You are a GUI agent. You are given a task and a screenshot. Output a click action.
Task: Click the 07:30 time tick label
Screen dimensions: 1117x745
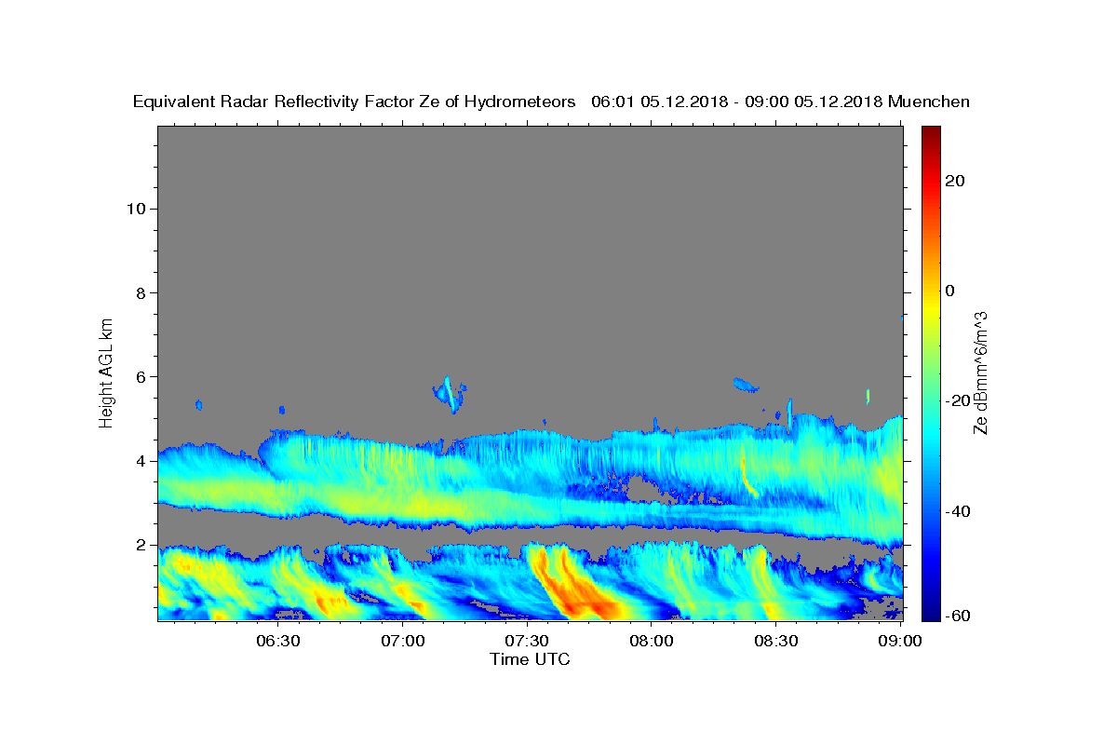pos(527,642)
